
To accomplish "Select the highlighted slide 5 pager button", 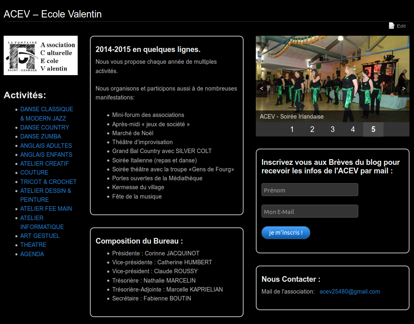I will [373, 130].
